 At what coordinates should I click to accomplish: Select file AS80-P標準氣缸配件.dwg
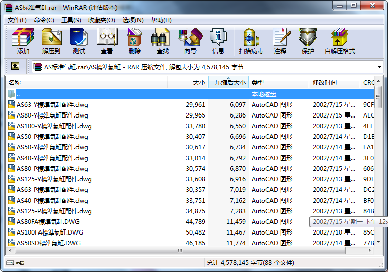(52, 169)
